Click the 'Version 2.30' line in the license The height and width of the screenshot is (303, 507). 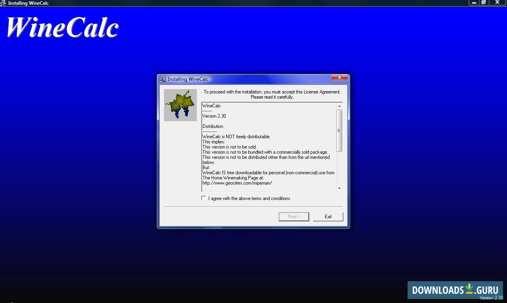214,116
